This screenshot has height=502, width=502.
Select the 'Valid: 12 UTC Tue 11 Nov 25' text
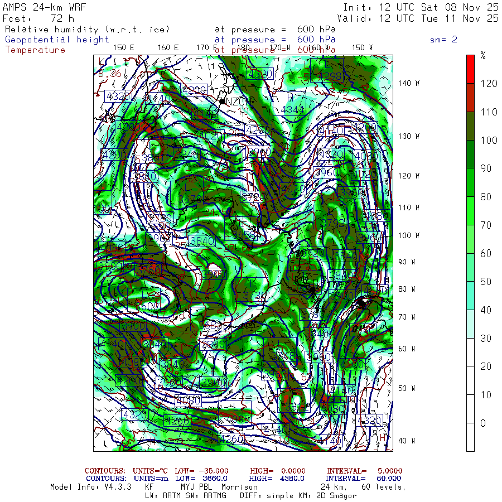(x=418, y=18)
